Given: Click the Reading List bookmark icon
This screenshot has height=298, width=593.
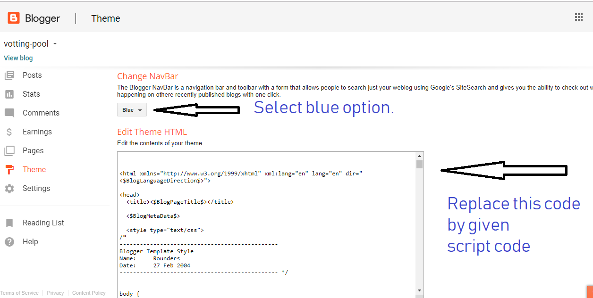Looking at the screenshot, I should point(9,223).
